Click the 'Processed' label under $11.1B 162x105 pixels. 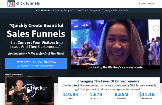147,98
